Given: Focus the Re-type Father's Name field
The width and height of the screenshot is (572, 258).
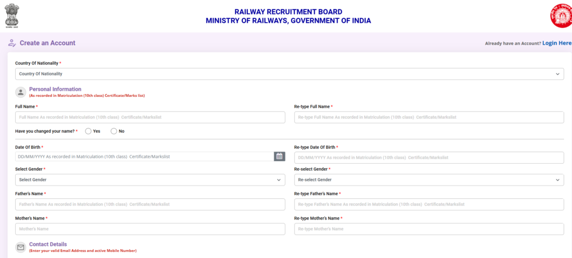Looking at the screenshot, I should (429, 205).
